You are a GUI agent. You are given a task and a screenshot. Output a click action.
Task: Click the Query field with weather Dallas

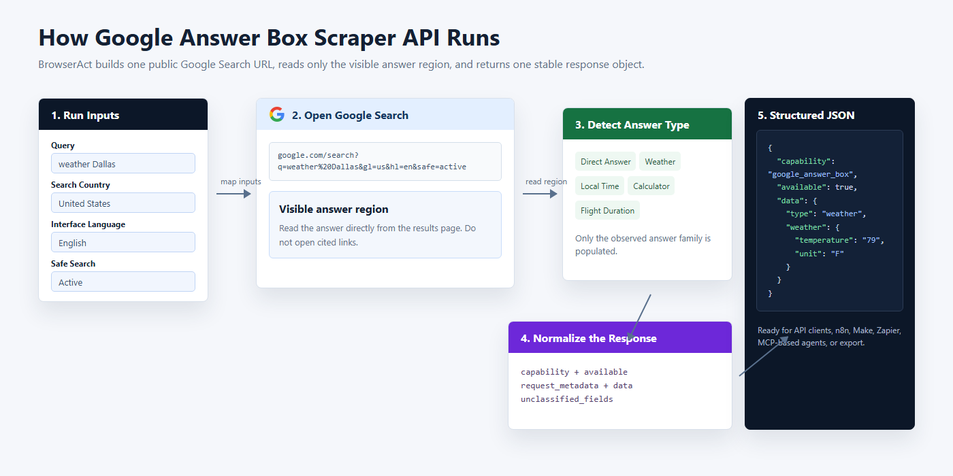(x=123, y=163)
